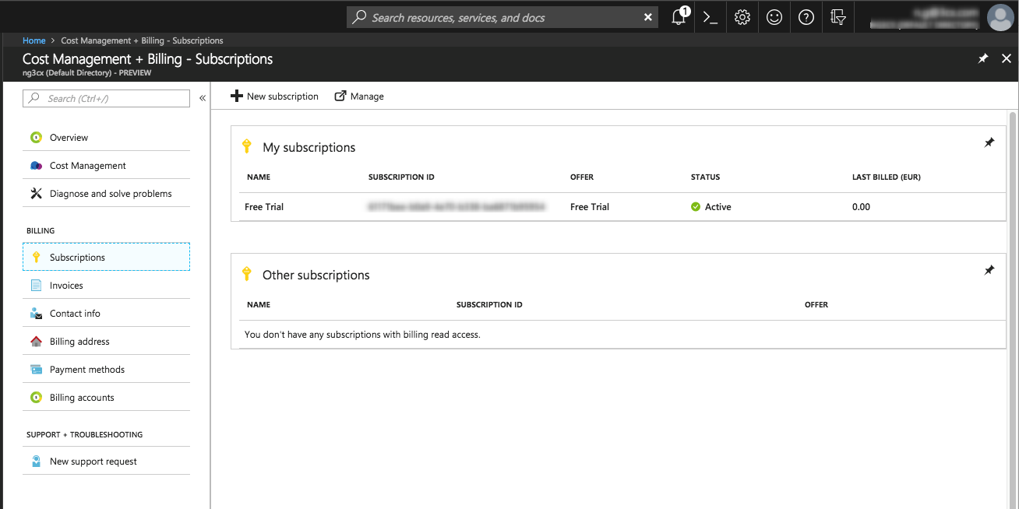Open the account avatar menu
Viewport: 1019px width, 509px height.
pos(1000,17)
